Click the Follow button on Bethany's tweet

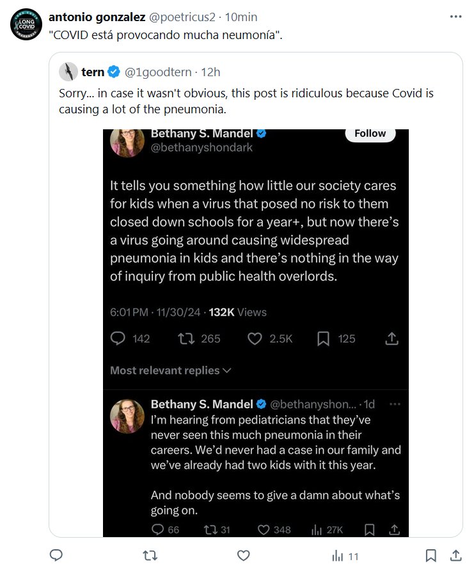[x=370, y=133]
